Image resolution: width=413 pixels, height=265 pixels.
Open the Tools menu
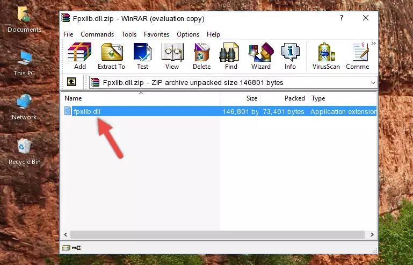(x=129, y=34)
